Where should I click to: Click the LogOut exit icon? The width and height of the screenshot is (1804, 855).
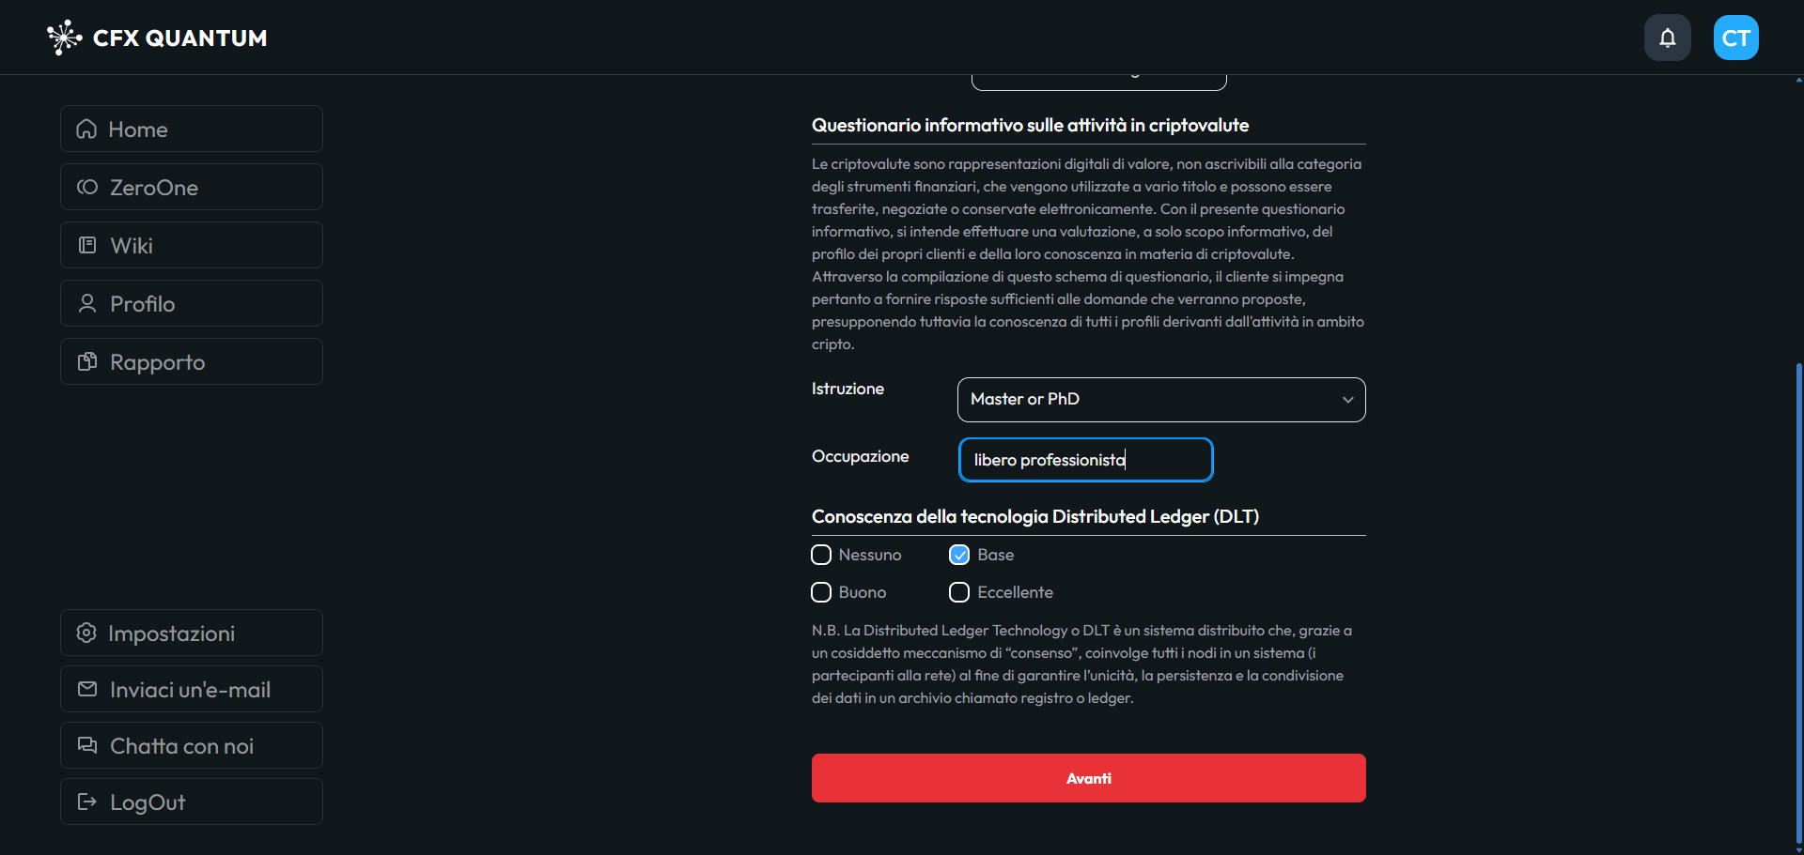point(87,802)
